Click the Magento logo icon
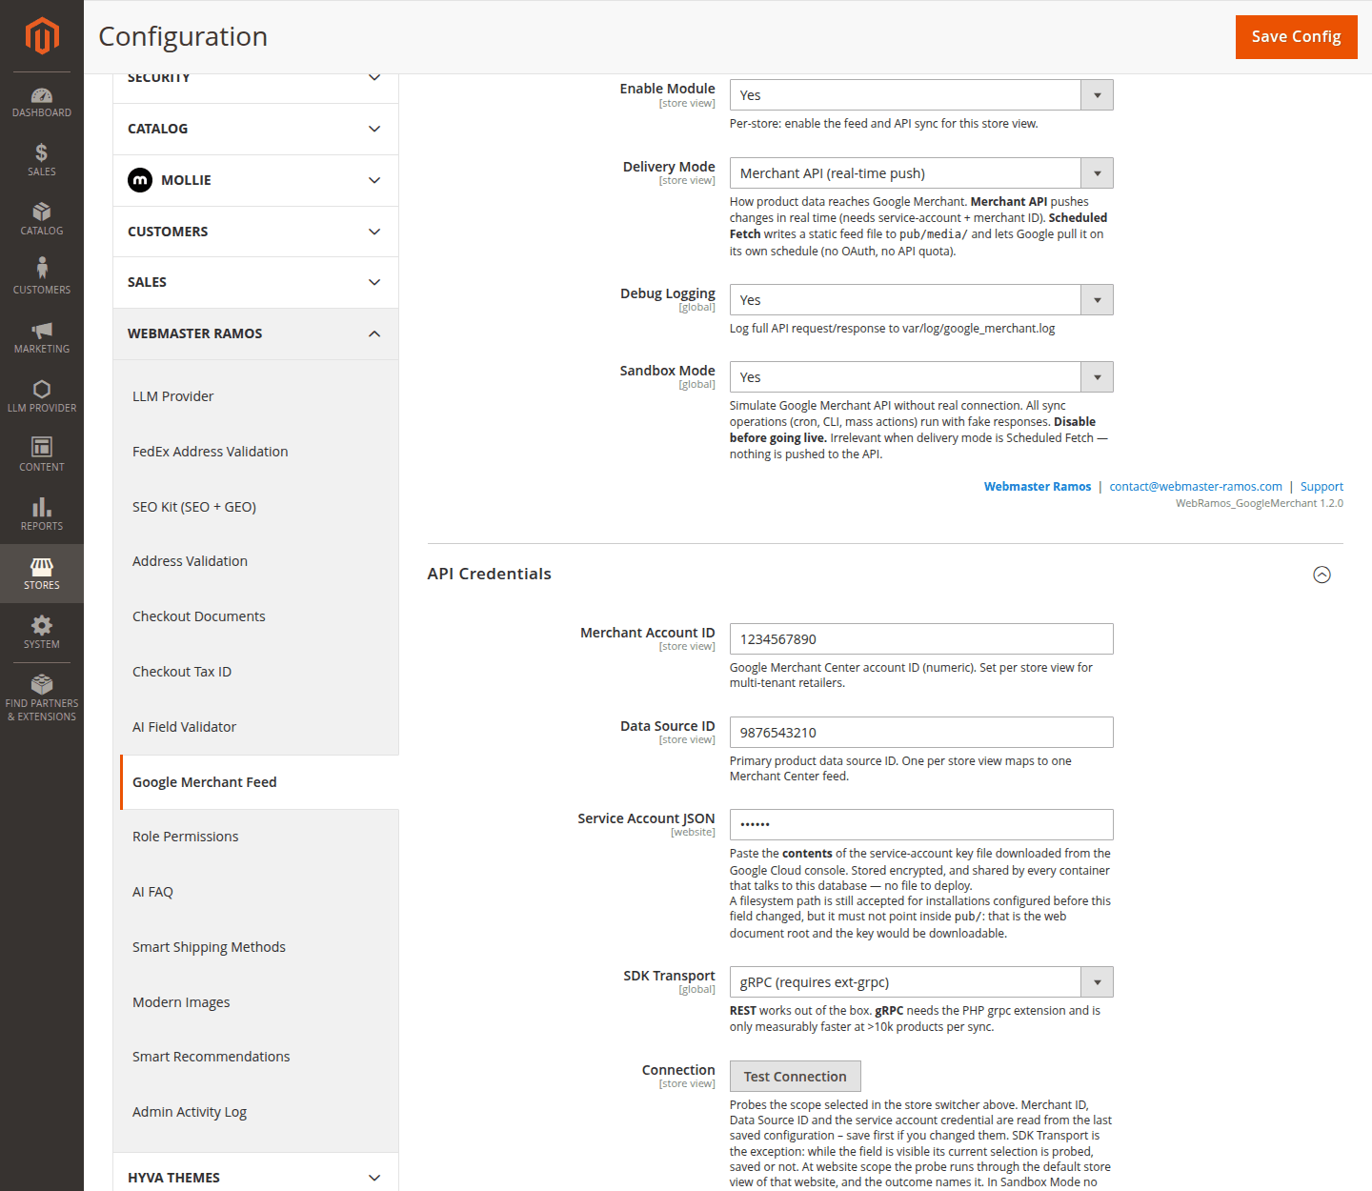This screenshot has height=1191, width=1372. tap(42, 36)
